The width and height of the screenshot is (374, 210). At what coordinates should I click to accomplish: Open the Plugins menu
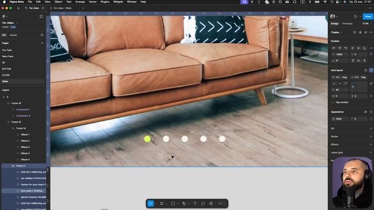[x=105, y=2]
